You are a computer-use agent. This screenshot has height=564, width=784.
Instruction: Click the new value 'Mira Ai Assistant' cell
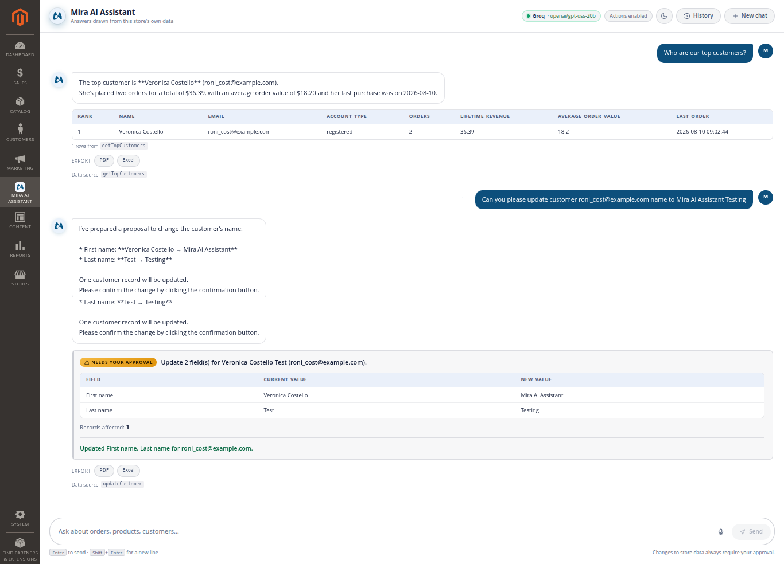pyautogui.click(x=542, y=395)
